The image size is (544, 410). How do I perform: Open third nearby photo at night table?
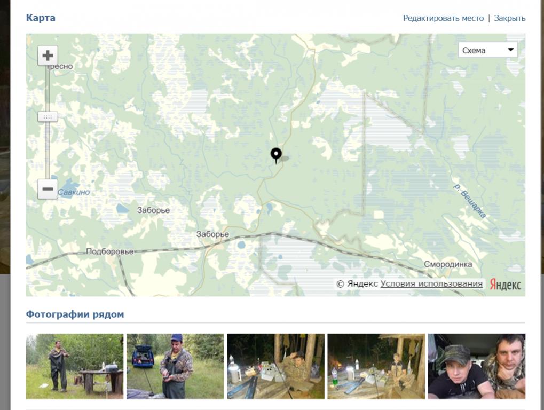276,366
